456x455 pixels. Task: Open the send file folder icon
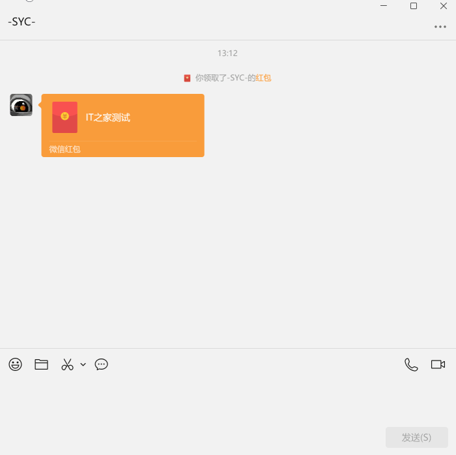coord(41,364)
